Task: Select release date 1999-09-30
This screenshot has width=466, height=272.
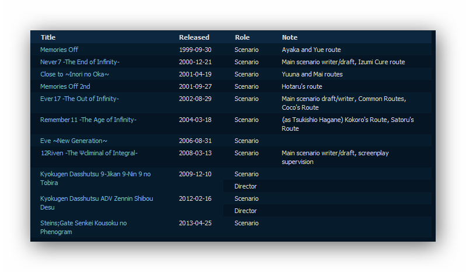Action: [195, 50]
